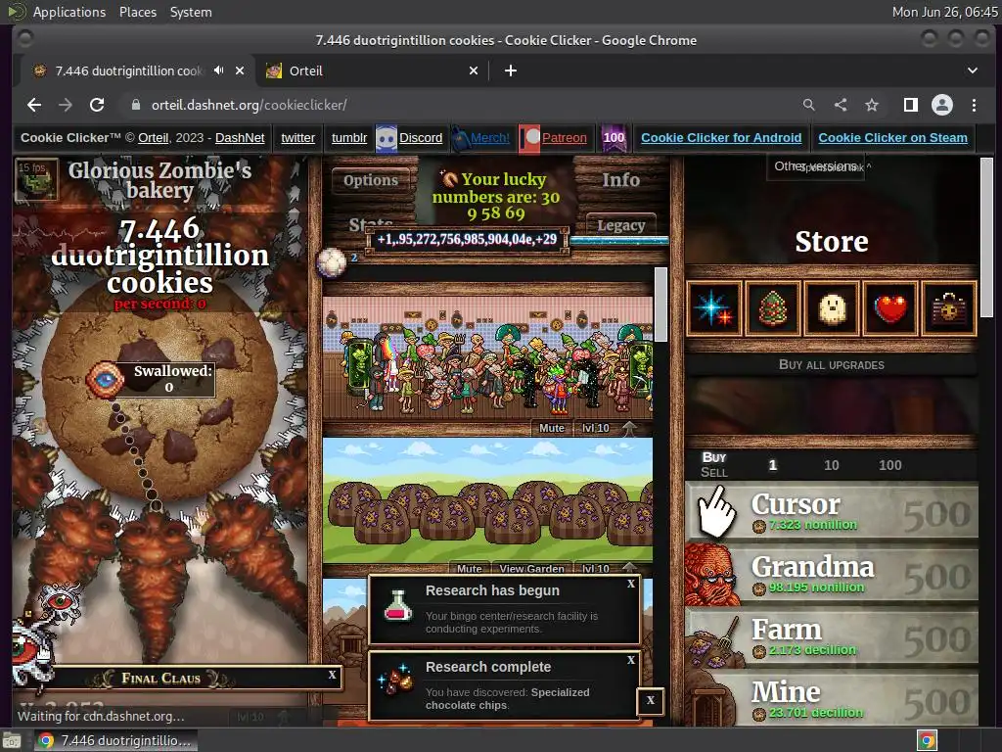Upgrade the Grandma level with arrow

[x=629, y=428]
